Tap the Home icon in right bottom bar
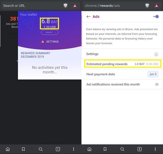163x154 pixels. (x=89, y=149)
